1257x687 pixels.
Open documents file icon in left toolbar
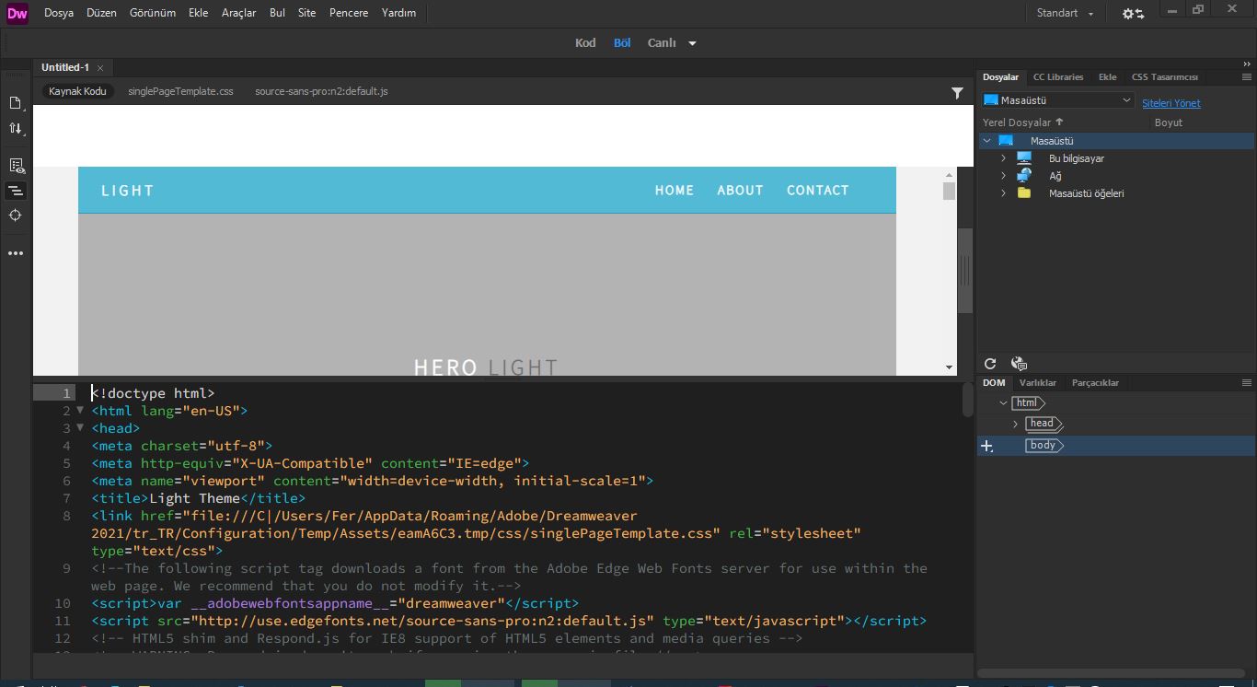point(16,103)
